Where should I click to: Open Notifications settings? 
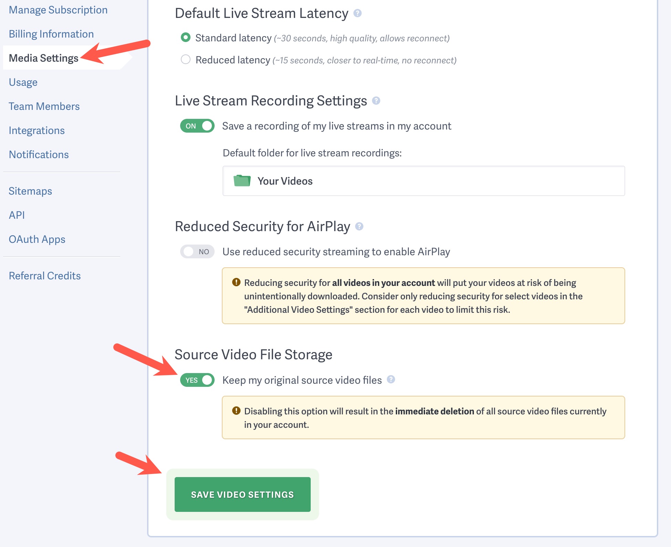point(39,155)
